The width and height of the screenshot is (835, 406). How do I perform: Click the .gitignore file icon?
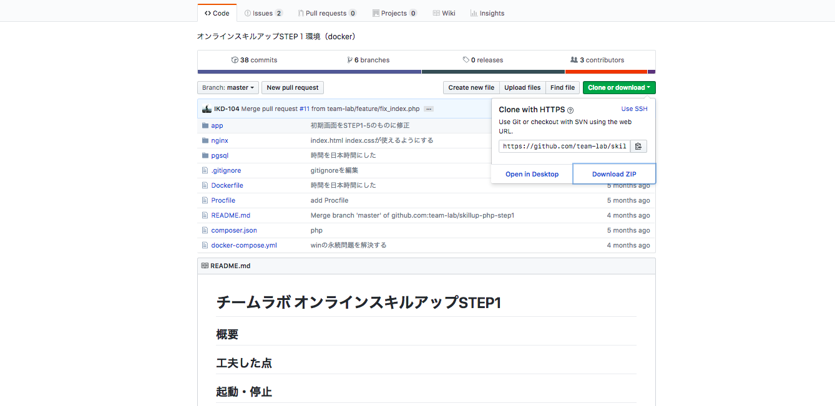pos(205,170)
